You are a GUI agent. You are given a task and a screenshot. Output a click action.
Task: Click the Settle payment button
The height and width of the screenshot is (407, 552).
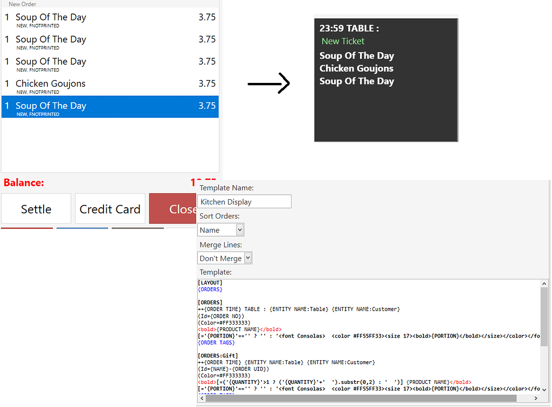pyautogui.click(x=36, y=208)
